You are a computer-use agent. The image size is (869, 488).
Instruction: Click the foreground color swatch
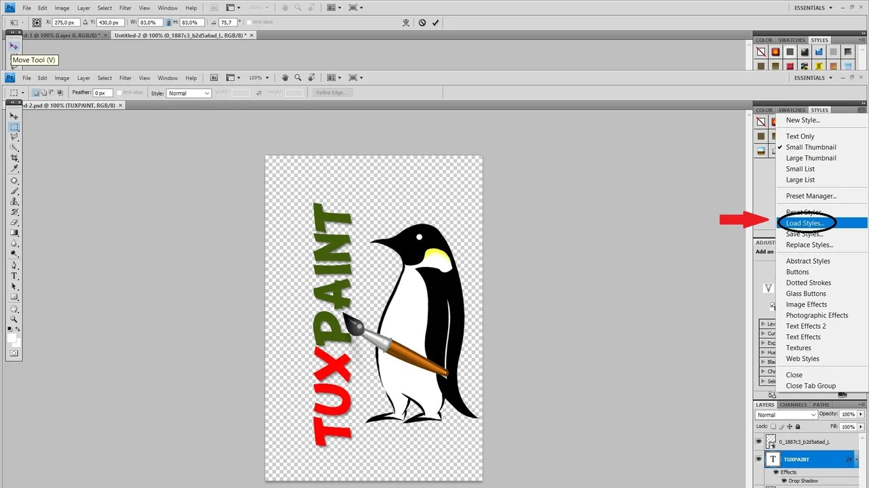[x=12, y=338]
